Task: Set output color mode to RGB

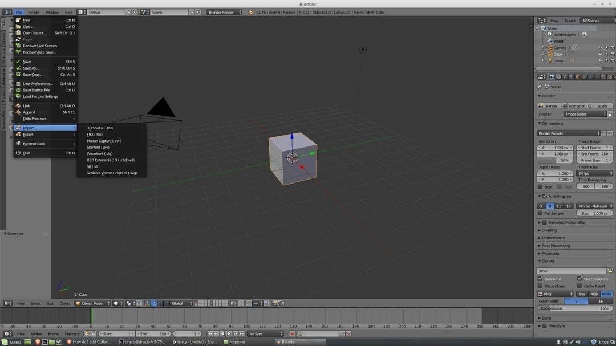Action: 594,294
